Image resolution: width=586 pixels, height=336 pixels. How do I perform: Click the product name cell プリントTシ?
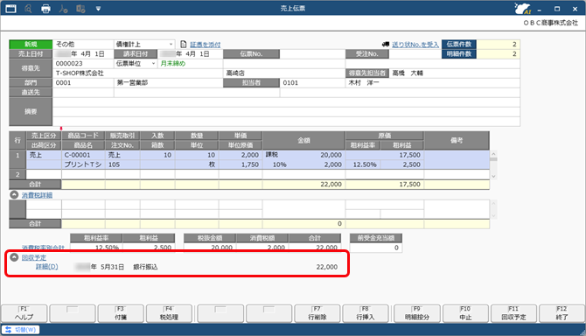pos(83,164)
